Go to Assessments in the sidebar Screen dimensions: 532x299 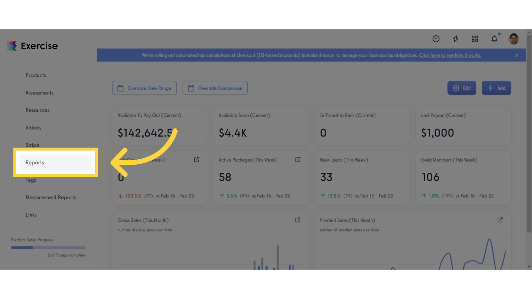pos(39,93)
